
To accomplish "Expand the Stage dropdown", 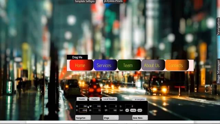I will (111, 118).
